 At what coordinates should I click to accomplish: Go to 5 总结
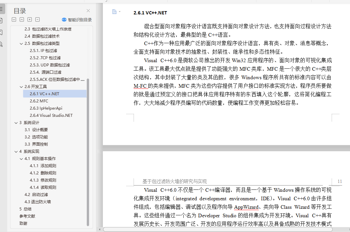pyautogui.click(x=25, y=209)
